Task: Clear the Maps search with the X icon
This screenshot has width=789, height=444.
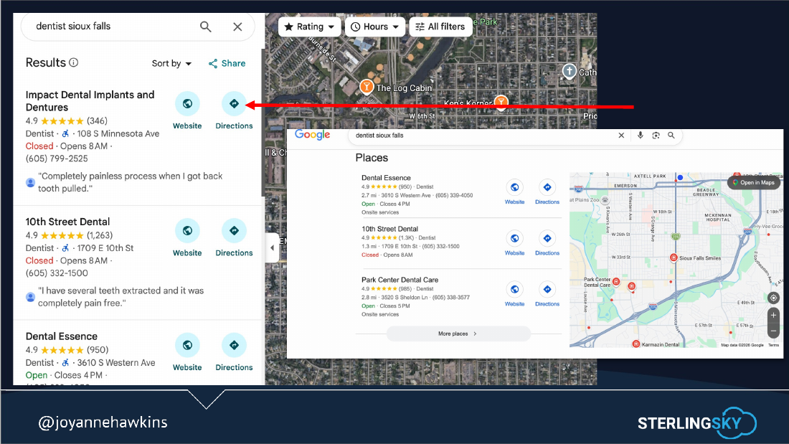Action: (237, 27)
